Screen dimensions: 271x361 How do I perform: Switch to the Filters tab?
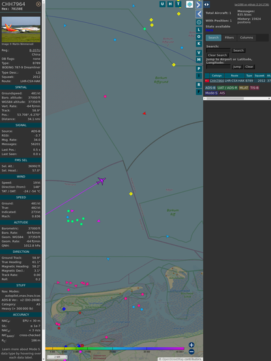(x=229, y=38)
